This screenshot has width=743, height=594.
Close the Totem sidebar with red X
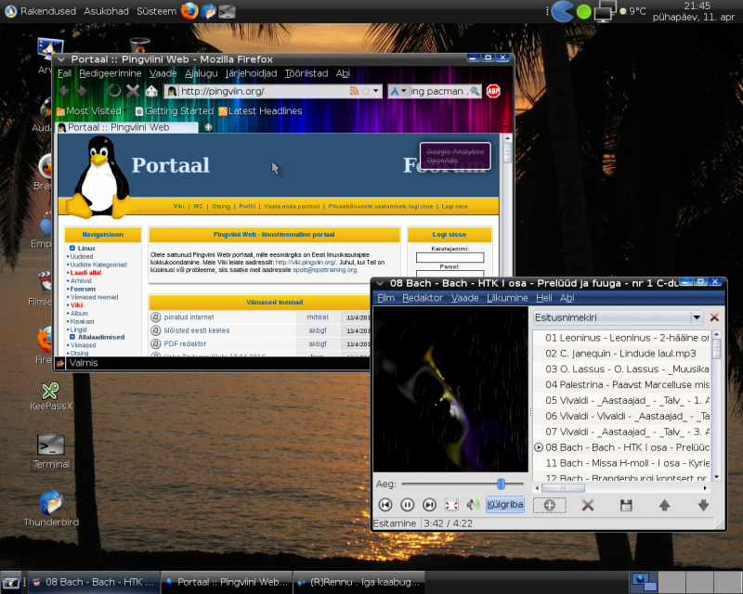tap(714, 317)
